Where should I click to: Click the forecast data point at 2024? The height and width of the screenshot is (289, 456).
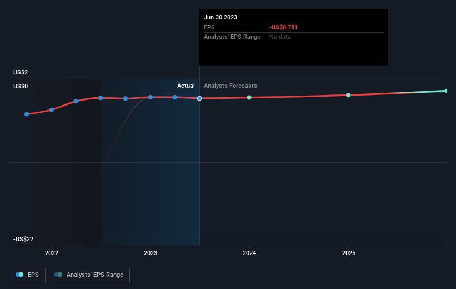pos(249,97)
